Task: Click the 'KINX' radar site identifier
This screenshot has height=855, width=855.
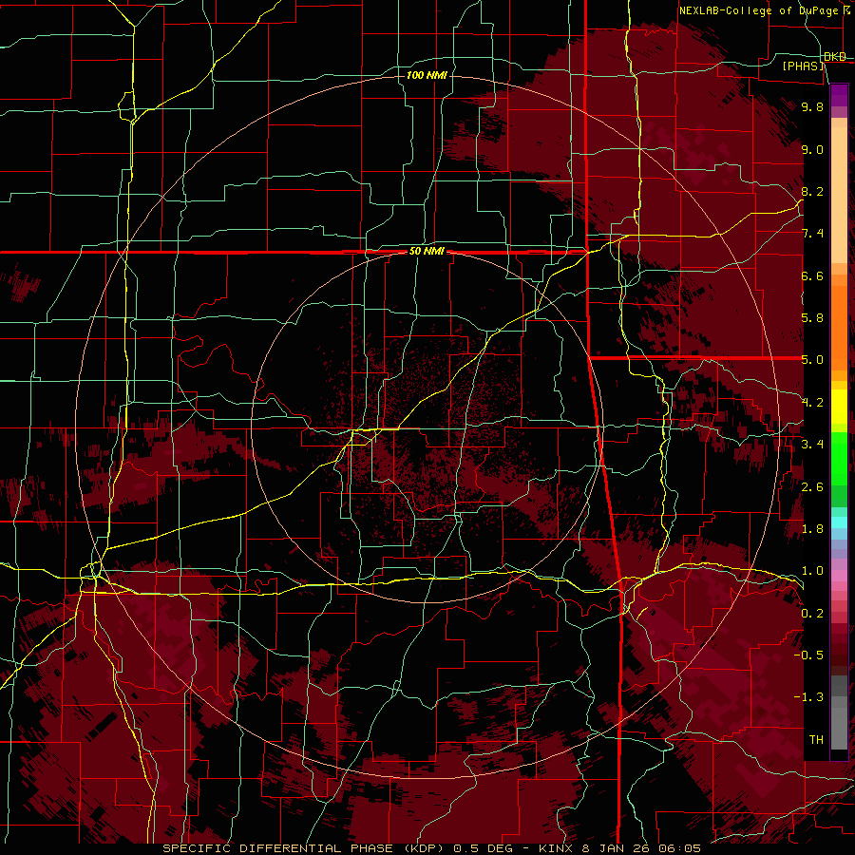Action: (556, 848)
